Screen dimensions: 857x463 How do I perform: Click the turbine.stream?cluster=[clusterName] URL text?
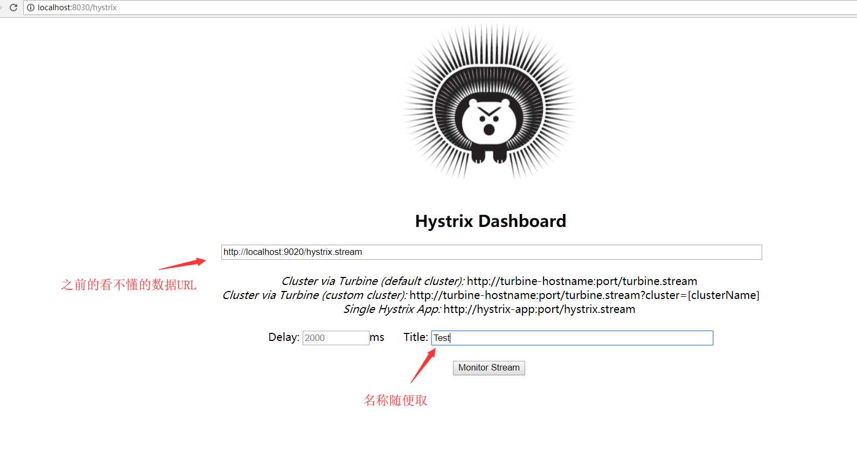pos(584,295)
